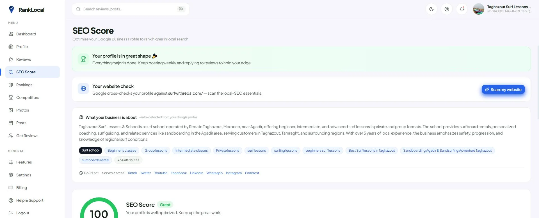539x218 pixels.
Task: Open Features settings
Action: pyautogui.click(x=32, y=162)
